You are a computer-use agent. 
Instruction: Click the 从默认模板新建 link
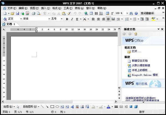[141, 66]
